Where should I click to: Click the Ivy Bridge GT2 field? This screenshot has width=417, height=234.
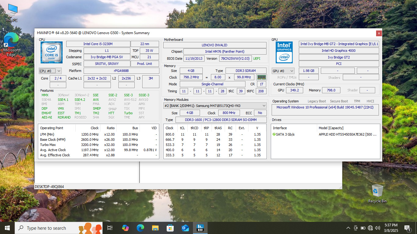[339, 57]
